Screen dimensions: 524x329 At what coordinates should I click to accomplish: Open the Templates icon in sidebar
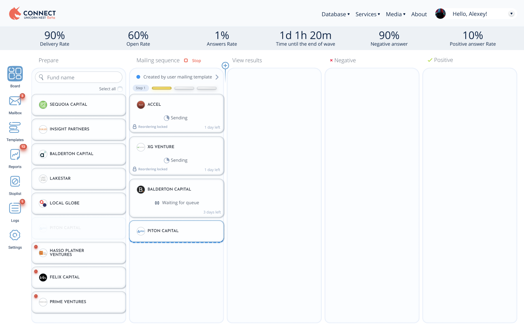coord(15,127)
